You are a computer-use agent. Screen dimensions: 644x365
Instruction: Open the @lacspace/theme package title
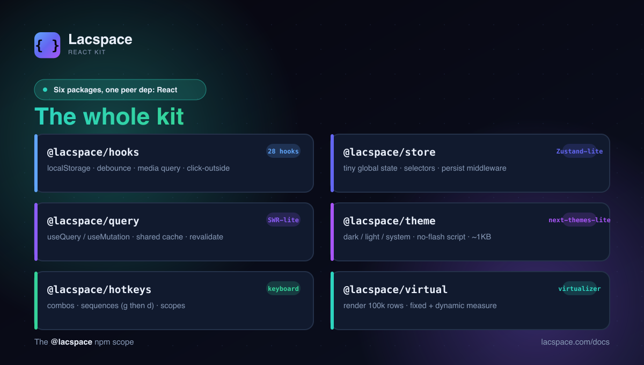[x=389, y=221]
